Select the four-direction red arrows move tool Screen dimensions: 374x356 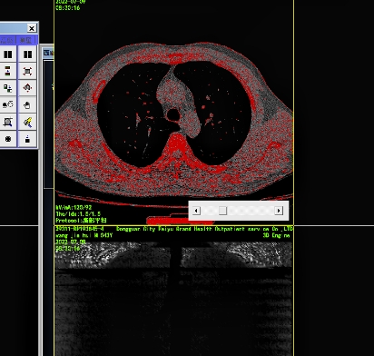(x=27, y=88)
